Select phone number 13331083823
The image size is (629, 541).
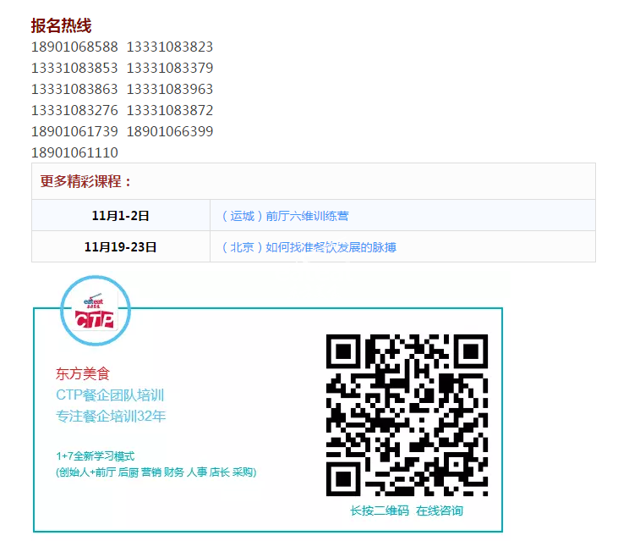[170, 47]
